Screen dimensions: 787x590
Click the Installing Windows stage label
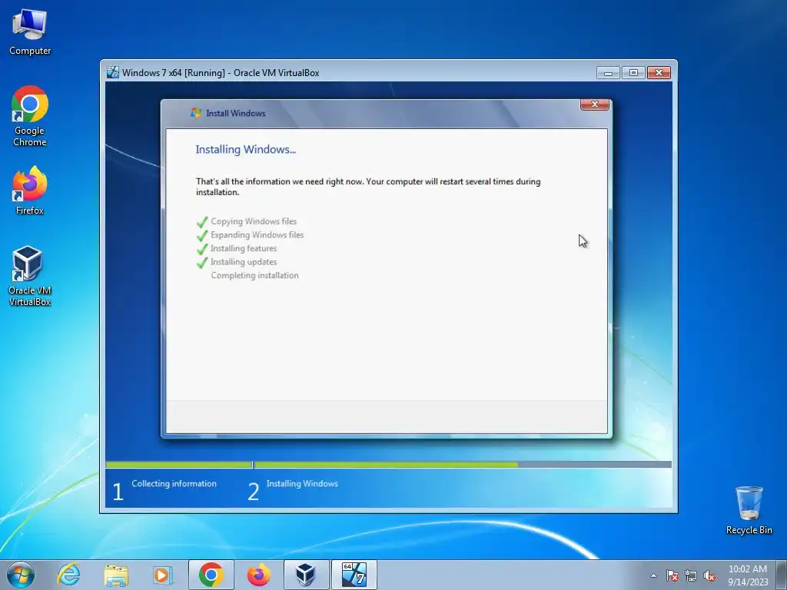(302, 484)
